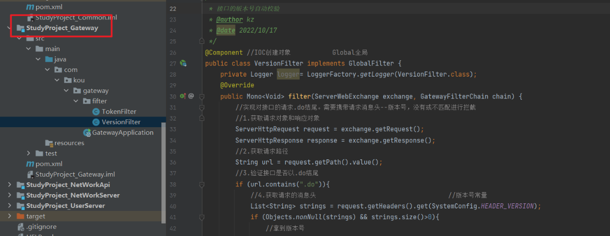Click the Maven icon of the top pom.xml
610x236 pixels.
coord(30,7)
